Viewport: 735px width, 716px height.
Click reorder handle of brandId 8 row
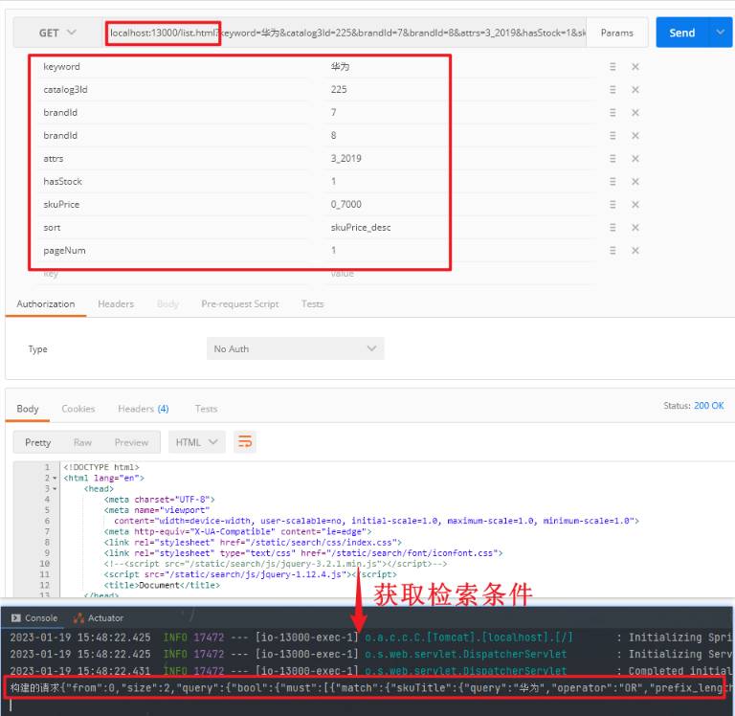(612, 136)
